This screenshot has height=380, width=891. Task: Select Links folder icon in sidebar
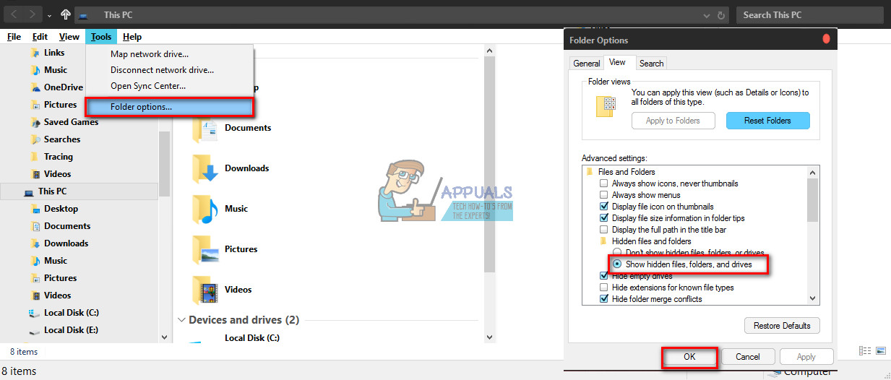point(35,53)
